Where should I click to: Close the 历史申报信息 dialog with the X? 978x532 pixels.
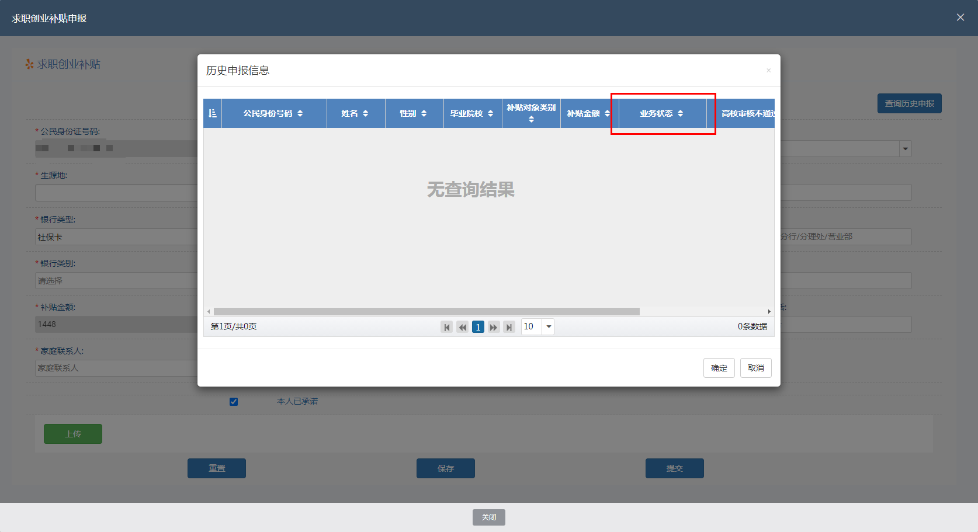(x=768, y=71)
